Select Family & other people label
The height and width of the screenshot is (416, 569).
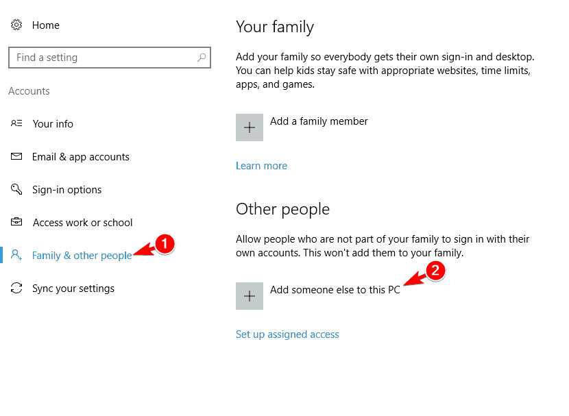pyautogui.click(x=82, y=256)
